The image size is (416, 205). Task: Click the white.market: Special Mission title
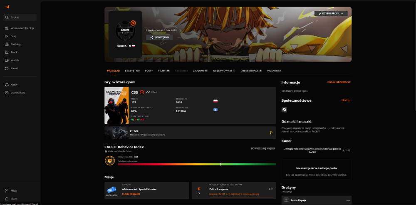139,189
